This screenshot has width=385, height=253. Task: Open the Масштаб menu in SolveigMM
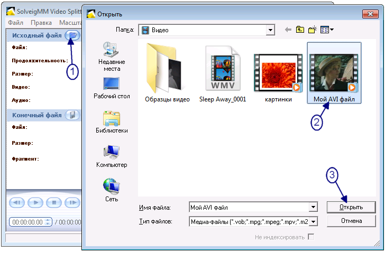(x=70, y=23)
